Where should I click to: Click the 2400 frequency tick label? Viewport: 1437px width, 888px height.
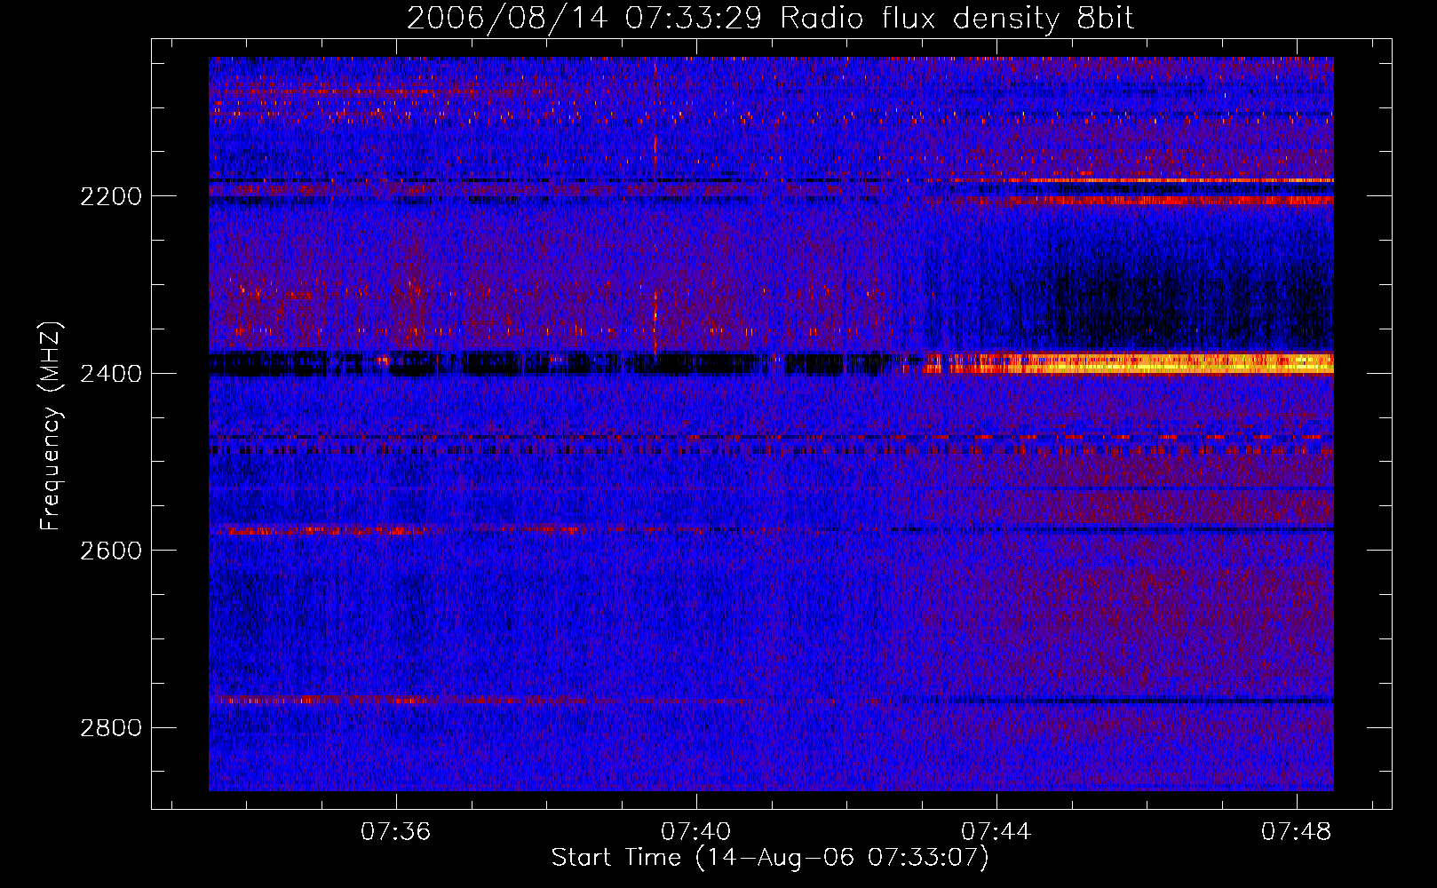tap(111, 374)
